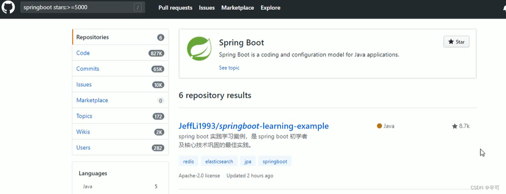Filter results by Java language

tap(120, 186)
